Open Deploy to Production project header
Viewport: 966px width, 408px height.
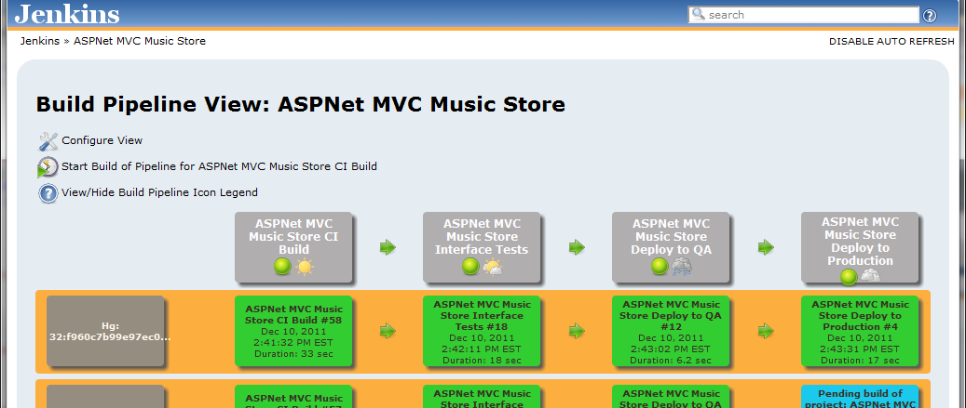tap(860, 241)
